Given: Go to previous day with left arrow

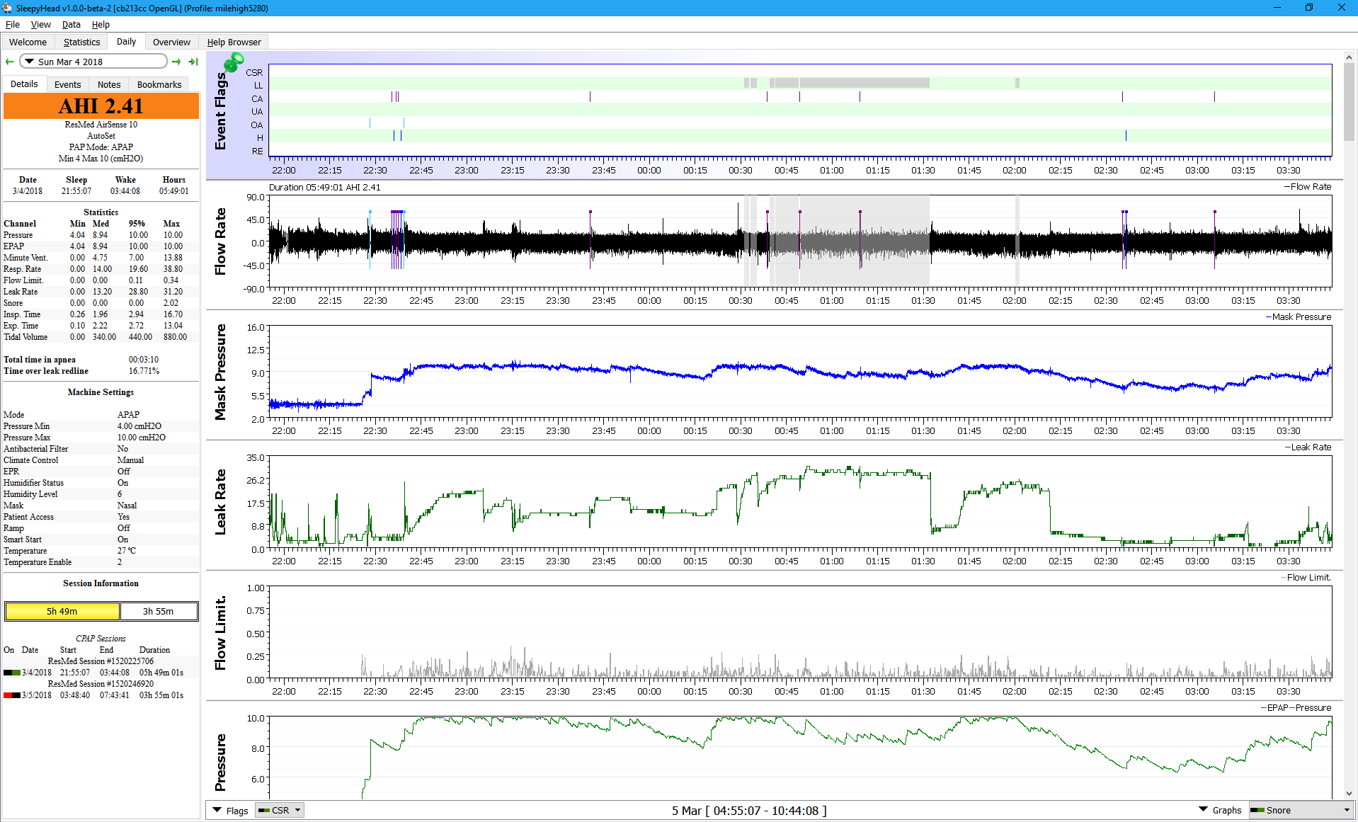Looking at the screenshot, I should click(x=10, y=62).
